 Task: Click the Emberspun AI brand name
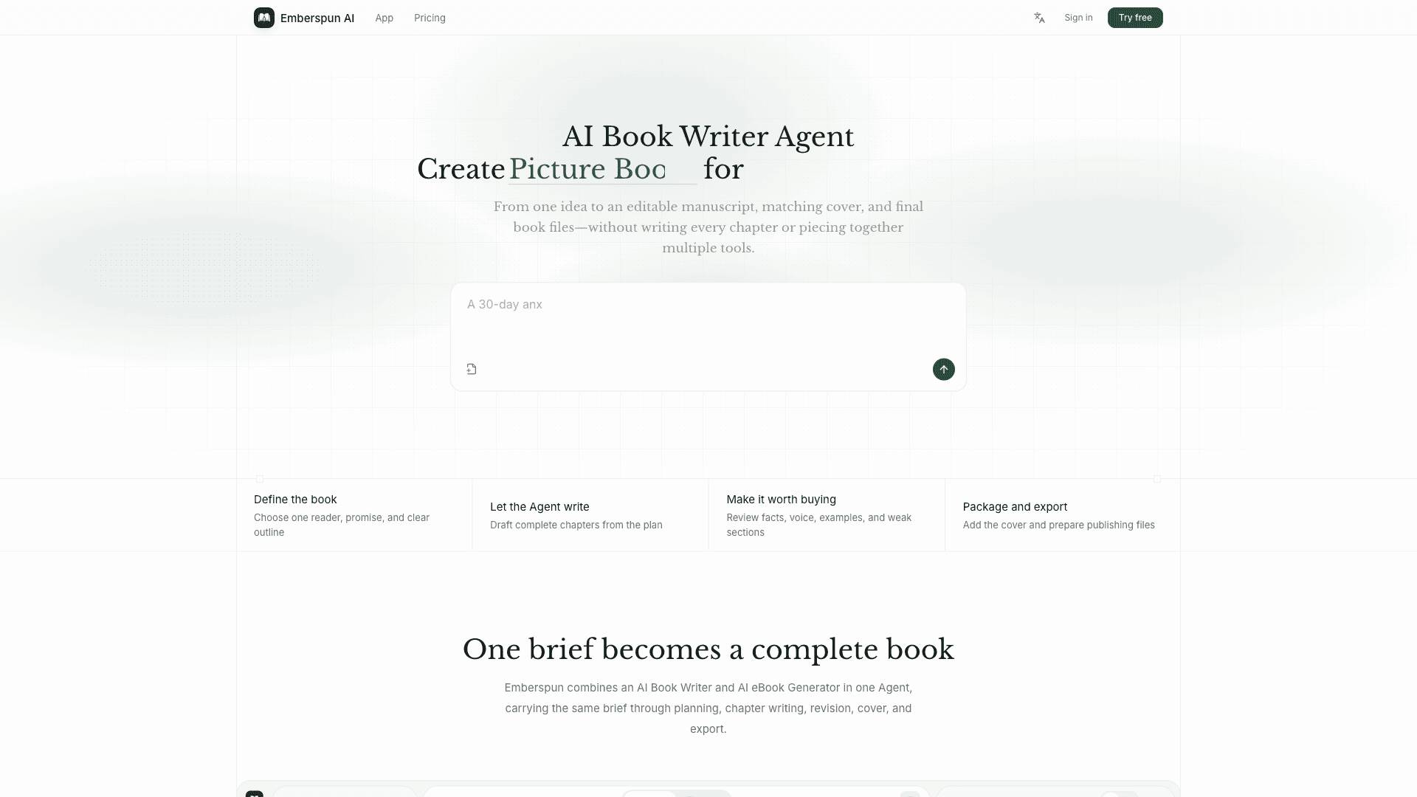(x=317, y=18)
